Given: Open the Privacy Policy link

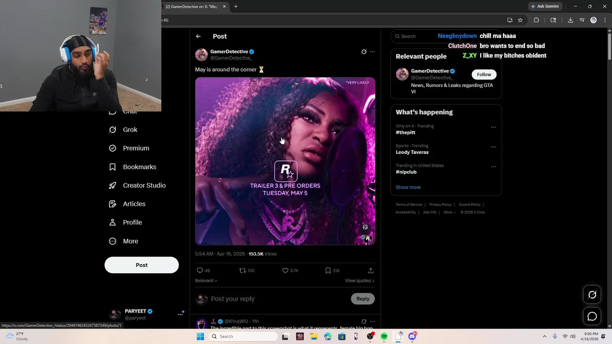Looking at the screenshot, I should pyautogui.click(x=440, y=204).
